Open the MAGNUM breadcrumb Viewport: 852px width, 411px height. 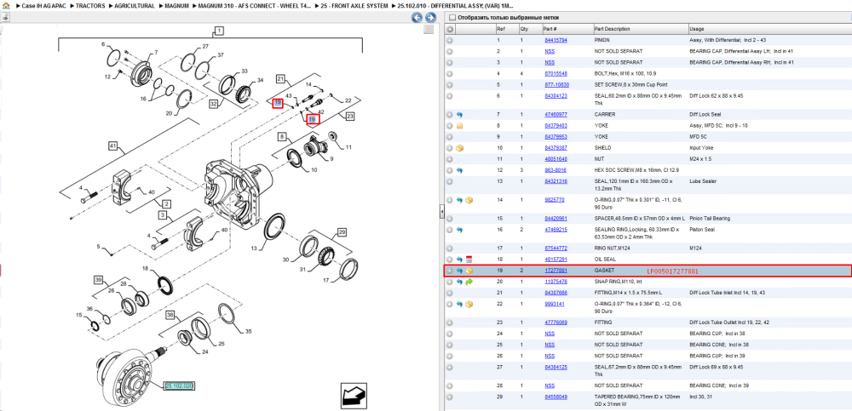click(x=176, y=5)
